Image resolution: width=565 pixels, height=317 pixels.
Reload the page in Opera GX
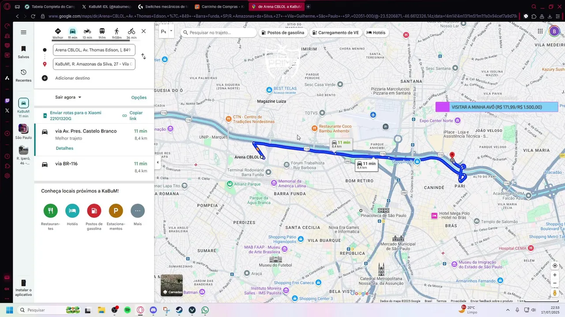point(33,16)
